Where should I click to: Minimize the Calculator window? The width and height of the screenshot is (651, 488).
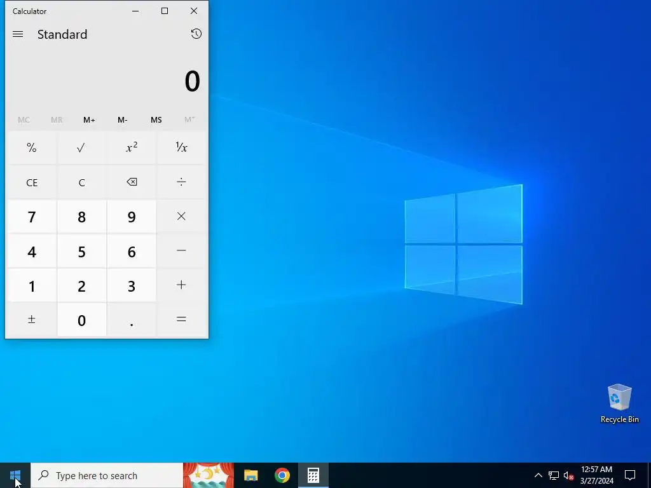(135, 11)
